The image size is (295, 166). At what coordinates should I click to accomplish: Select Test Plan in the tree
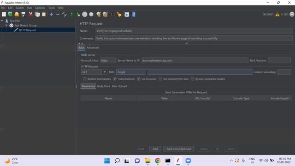15,21
